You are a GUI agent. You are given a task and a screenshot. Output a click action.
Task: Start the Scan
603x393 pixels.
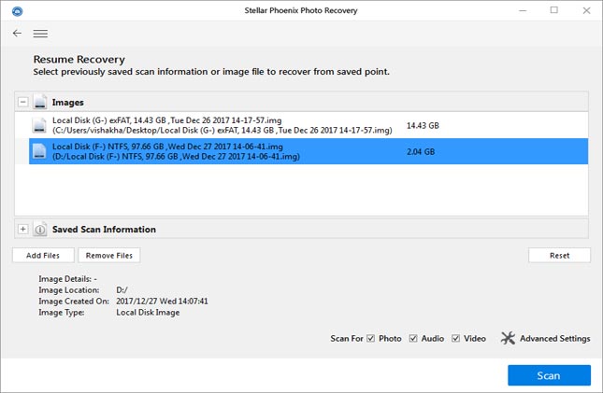(549, 375)
